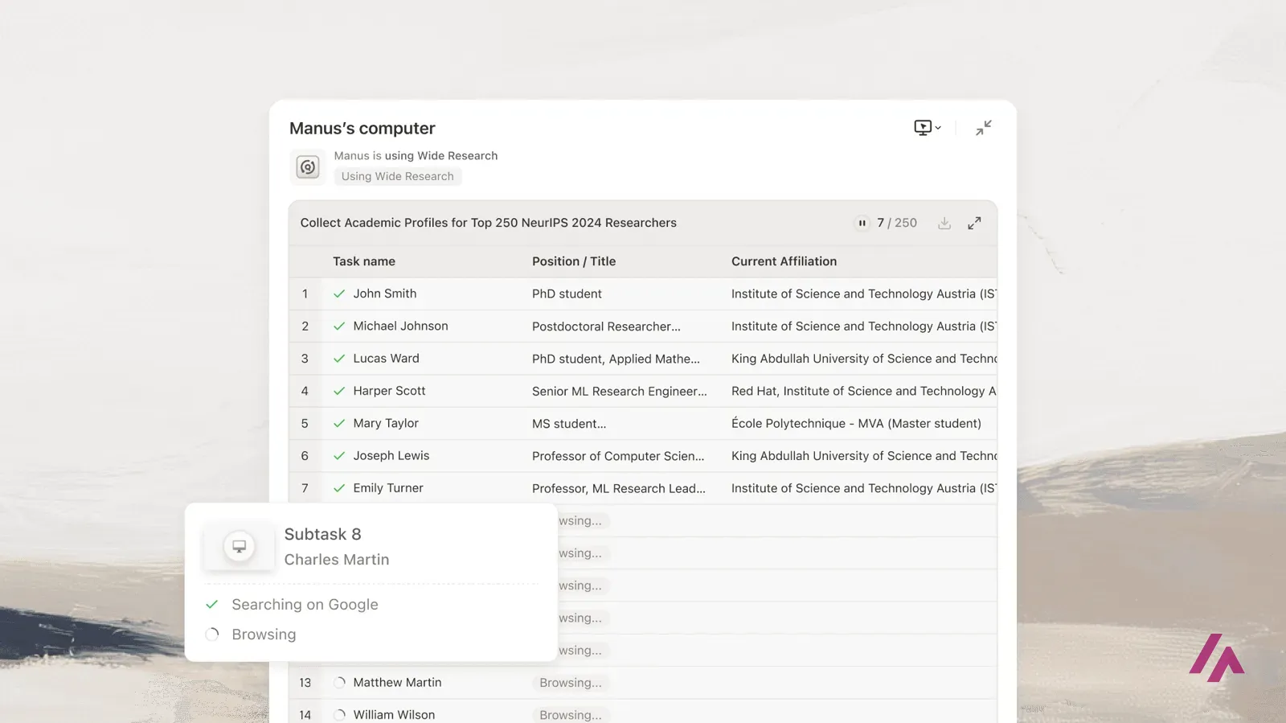
Task: Click the loading spinner beside Matthew Martin
Action: point(339,682)
